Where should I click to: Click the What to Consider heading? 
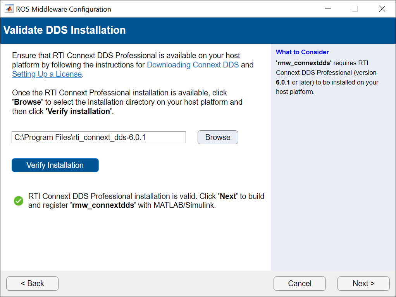pos(302,52)
